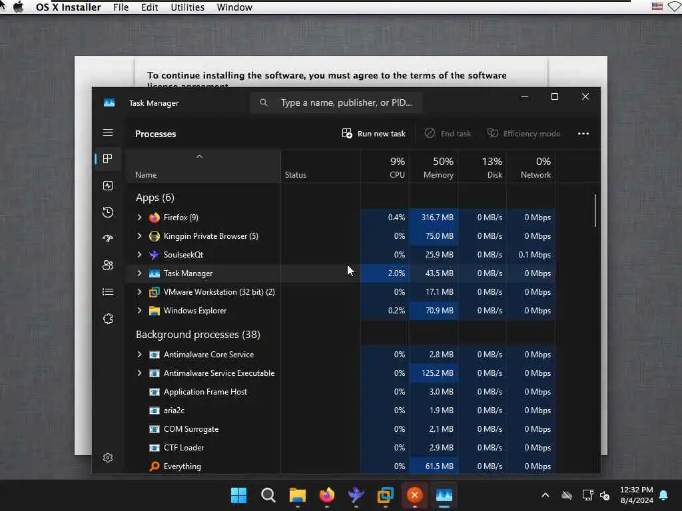Image resolution: width=682 pixels, height=511 pixels.
Task: Expand the SoulseekQt process row
Action: coord(139,255)
